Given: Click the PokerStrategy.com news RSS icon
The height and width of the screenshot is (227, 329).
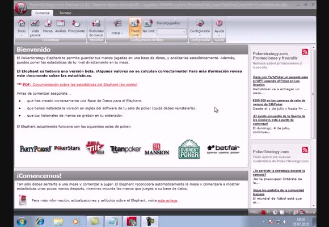Looking at the screenshot, I should pyautogui.click(x=305, y=150).
